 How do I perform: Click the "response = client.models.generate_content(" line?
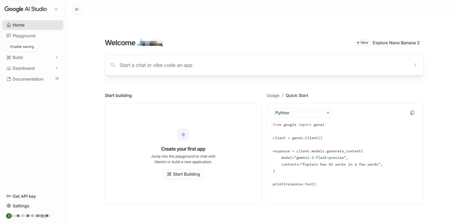coord(318,151)
